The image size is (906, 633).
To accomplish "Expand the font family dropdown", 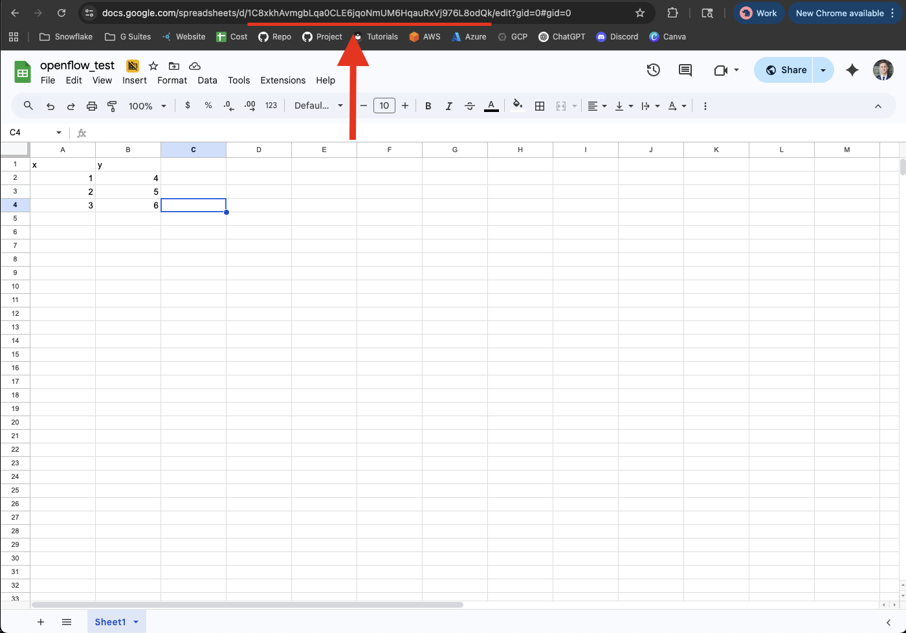I will click(318, 106).
